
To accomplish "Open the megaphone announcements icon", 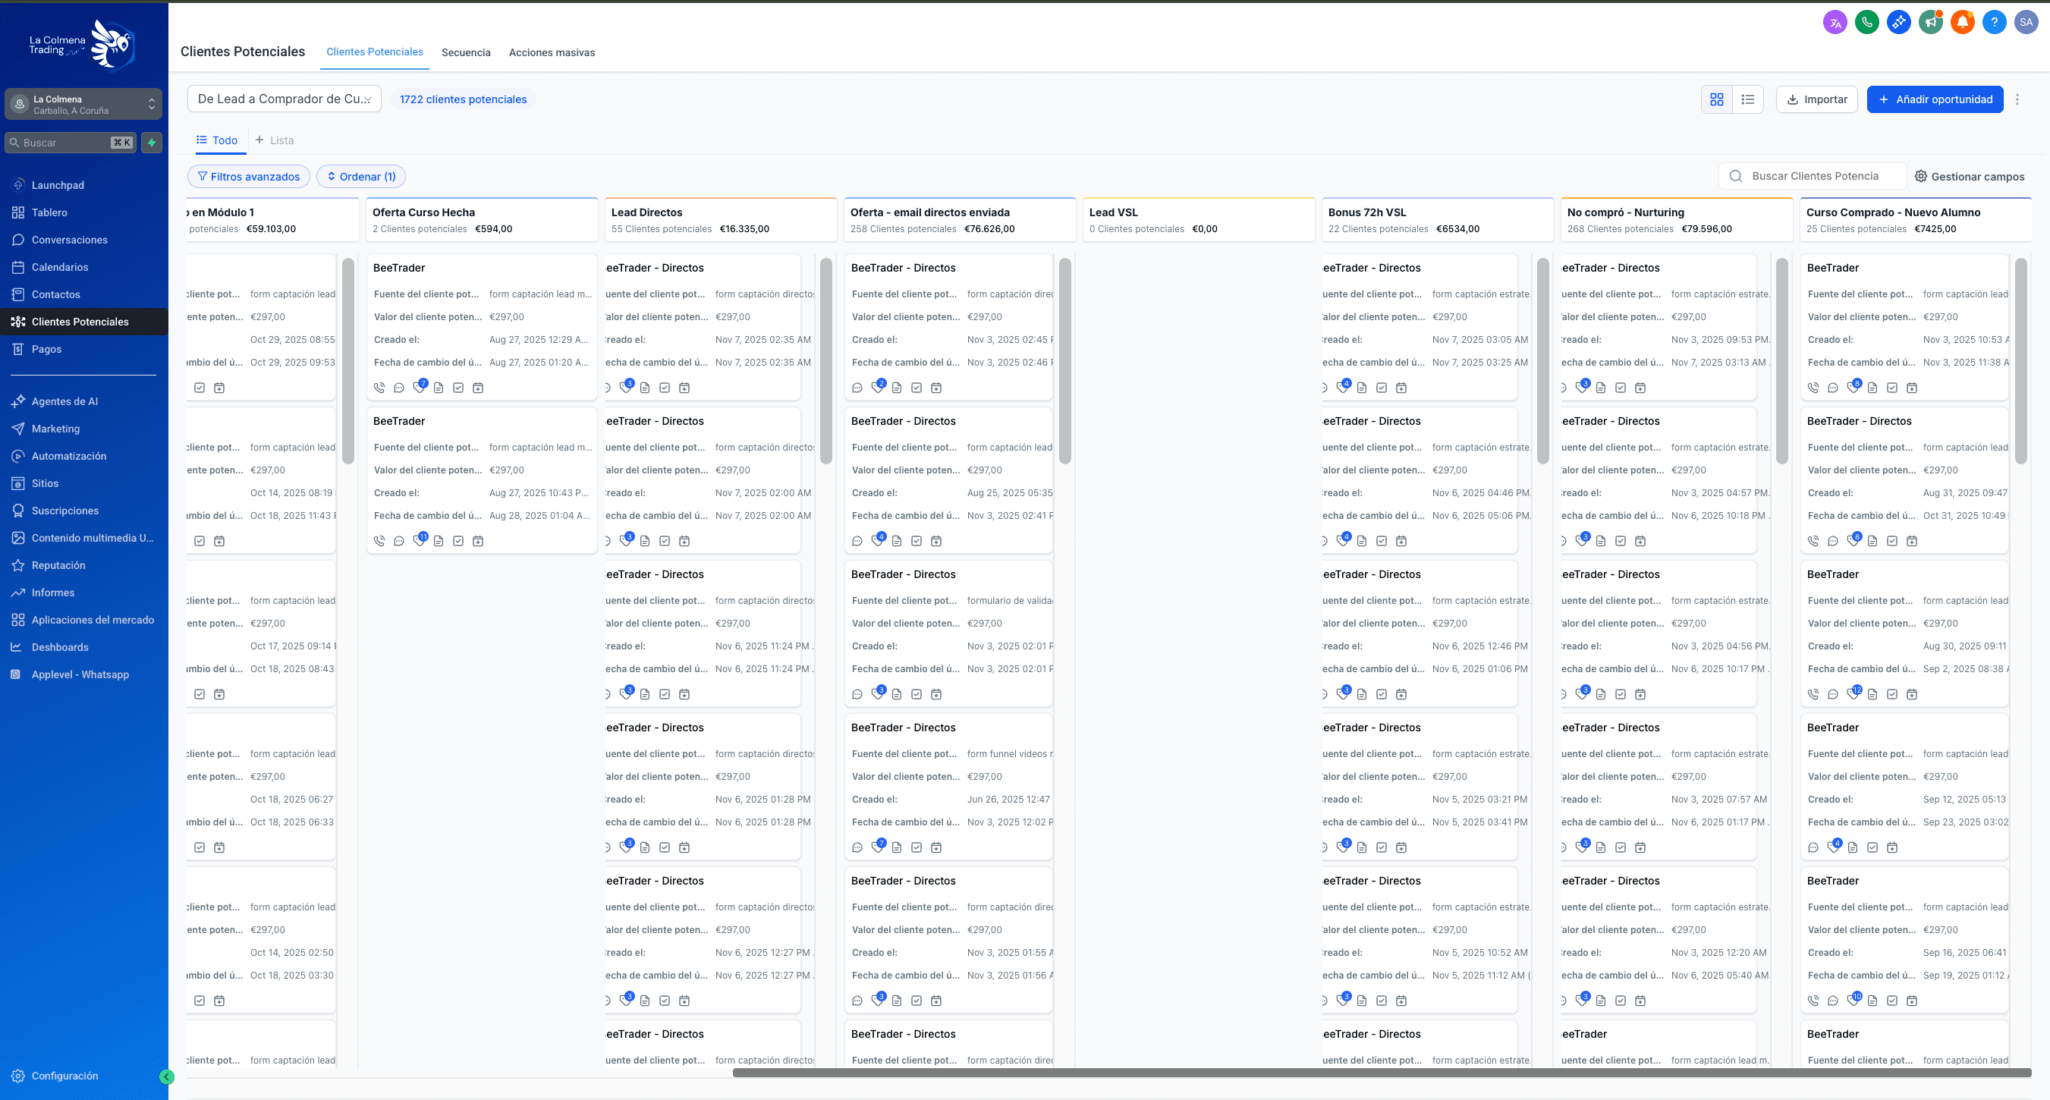I will [1931, 21].
